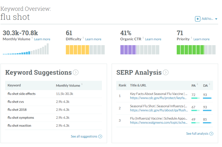222x147 pixels.
Task: Click the monthly volume trend bar chart
Action: [x=26, y=49]
